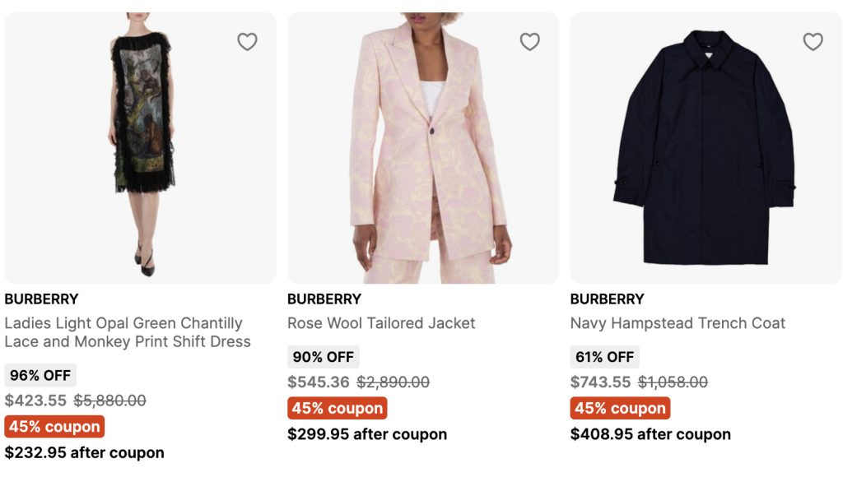The image size is (843, 491).
Task: Select the 45% coupon under $743.55
Action: (620, 409)
